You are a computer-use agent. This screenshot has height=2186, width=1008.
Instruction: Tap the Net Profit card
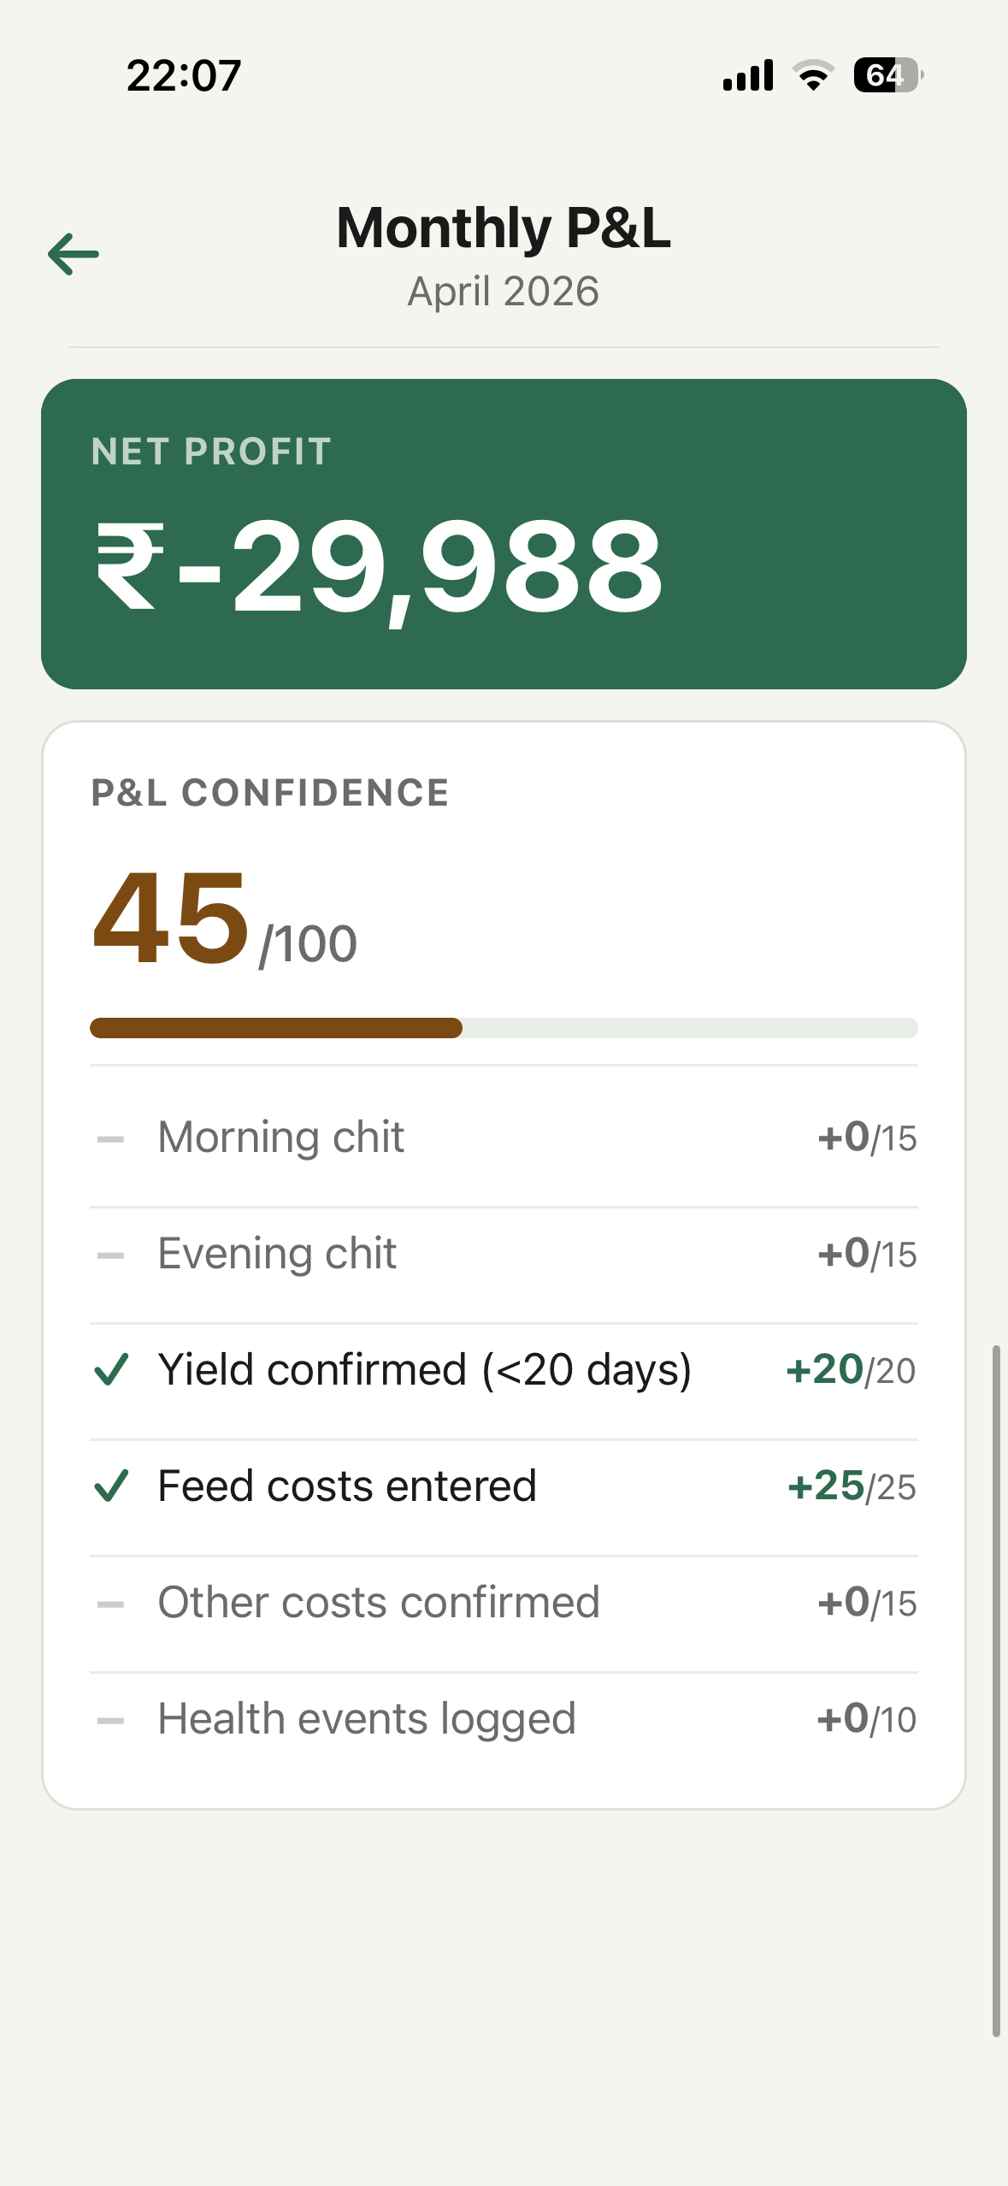[x=504, y=534]
